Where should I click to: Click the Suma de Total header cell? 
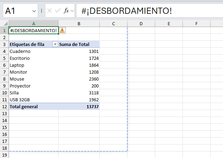(x=79, y=44)
